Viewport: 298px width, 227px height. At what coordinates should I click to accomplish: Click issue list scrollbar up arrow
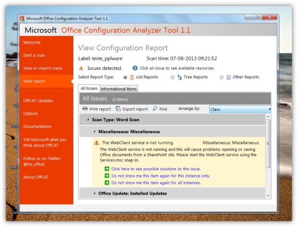(268, 116)
